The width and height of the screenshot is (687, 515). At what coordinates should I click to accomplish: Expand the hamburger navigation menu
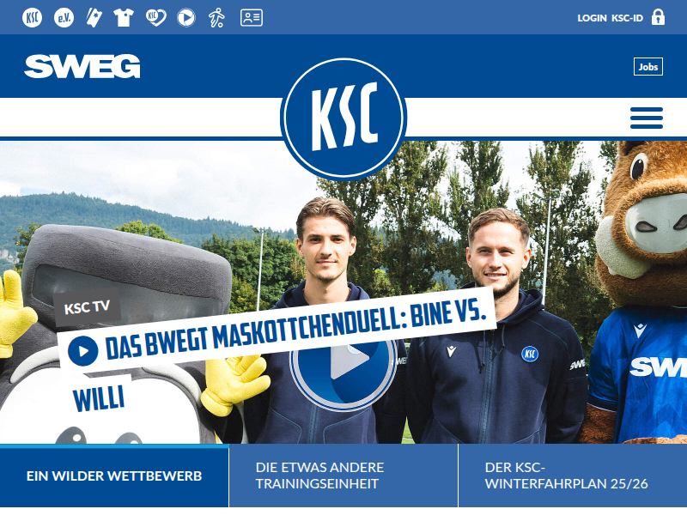tap(647, 118)
